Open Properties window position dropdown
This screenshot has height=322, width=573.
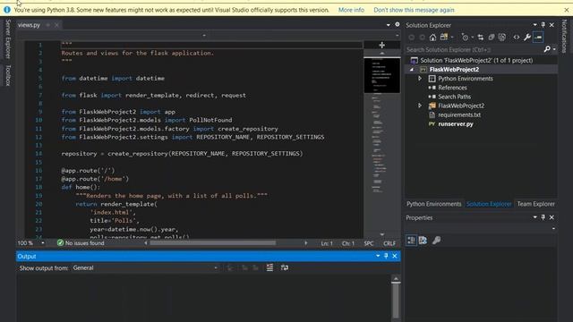click(535, 217)
